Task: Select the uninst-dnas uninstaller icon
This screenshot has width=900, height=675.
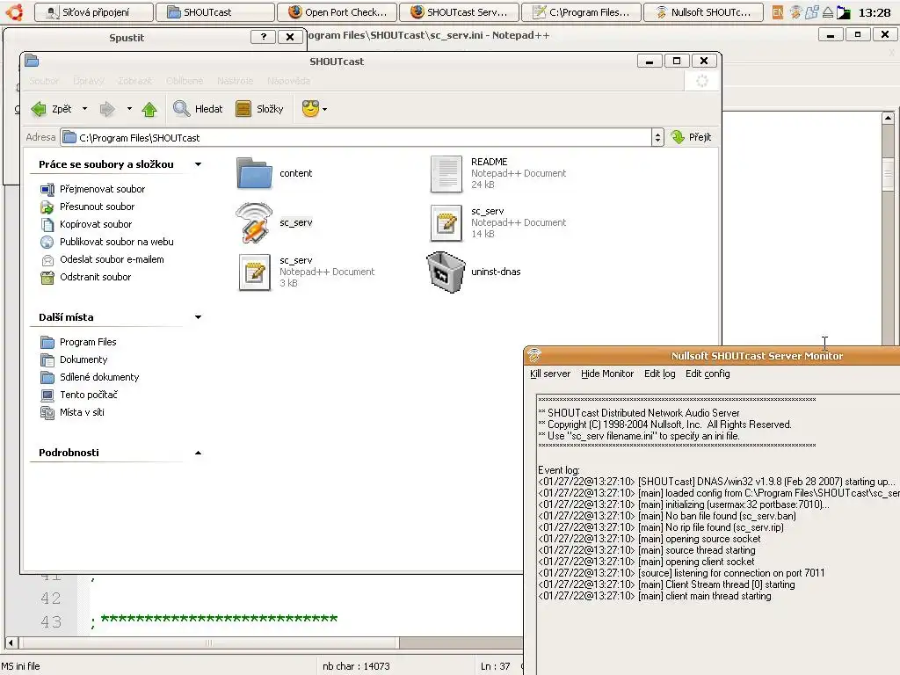Action: (446, 272)
